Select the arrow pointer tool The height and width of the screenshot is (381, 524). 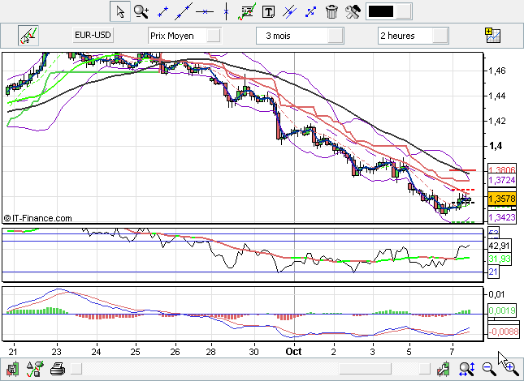pyautogui.click(x=120, y=11)
